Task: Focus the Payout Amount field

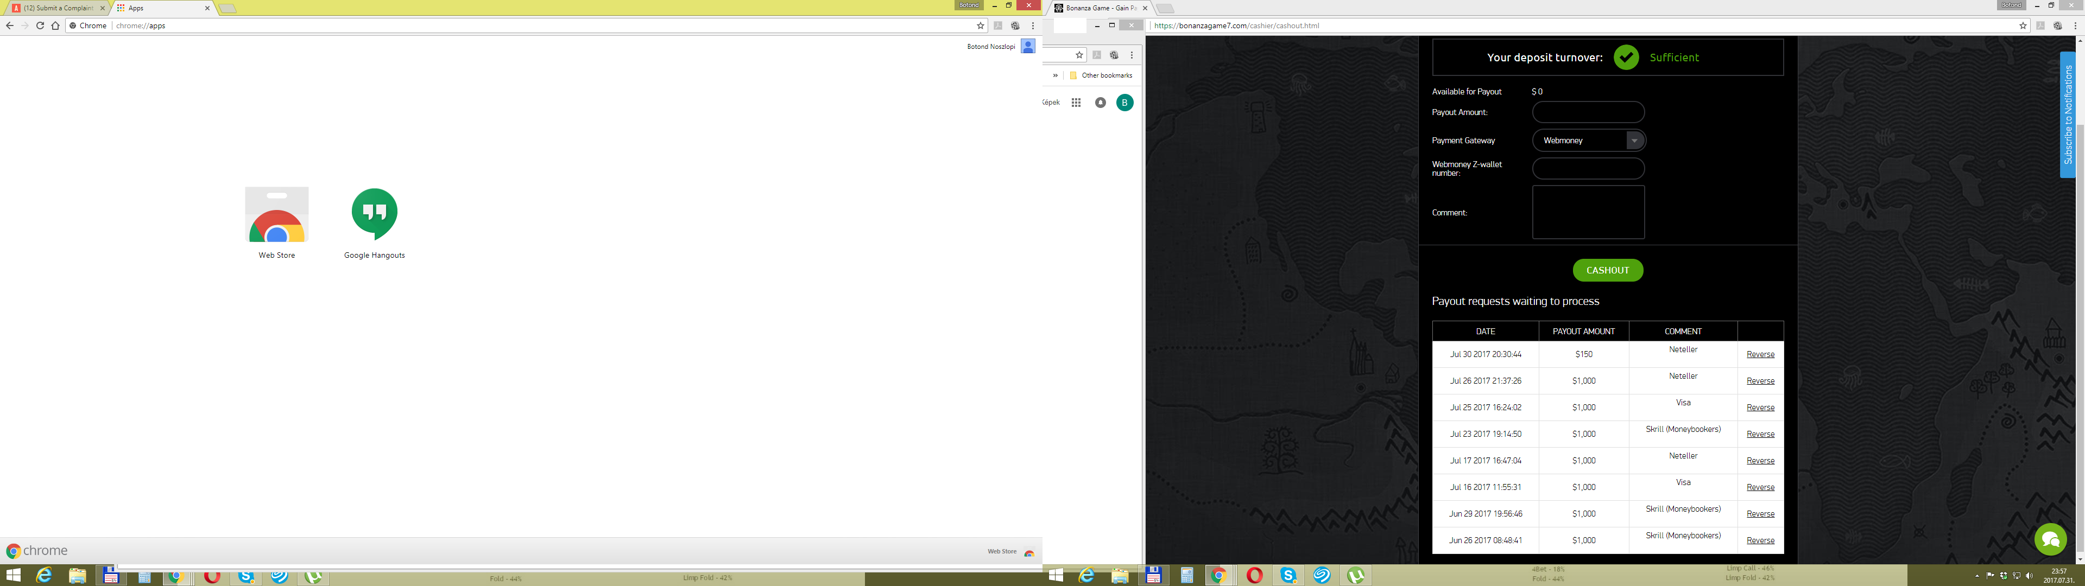Action: 1588,112
